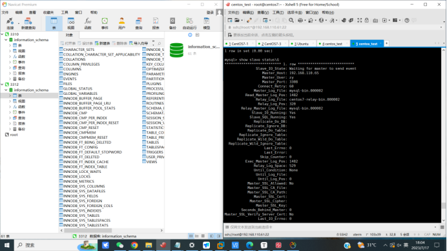447x251 pixels.
Task: Click 打开表 (Open Table) button
Action: pyautogui.click(x=68, y=43)
